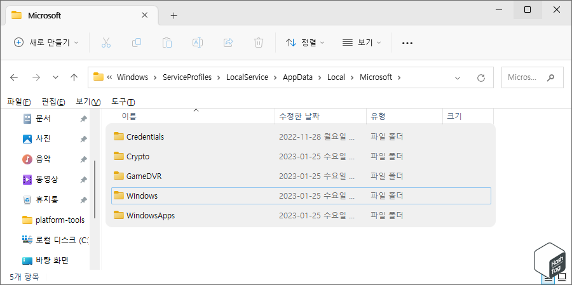
Task: Refresh the current folder view
Action: [481, 77]
